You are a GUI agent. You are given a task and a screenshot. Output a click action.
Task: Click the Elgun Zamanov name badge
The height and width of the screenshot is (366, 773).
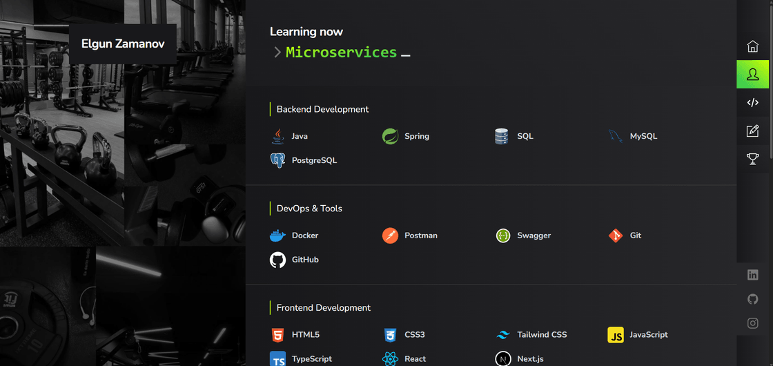click(123, 44)
